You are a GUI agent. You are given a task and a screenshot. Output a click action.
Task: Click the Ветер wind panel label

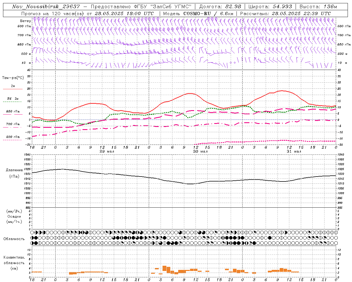point(25,21)
